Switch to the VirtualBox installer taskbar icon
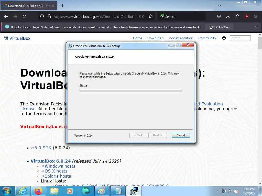Viewport: 262px width, 196px height. 134,191
